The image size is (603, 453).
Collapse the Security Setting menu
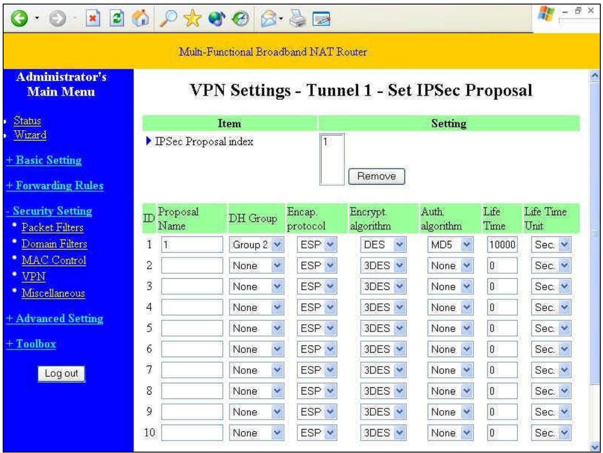click(x=49, y=211)
